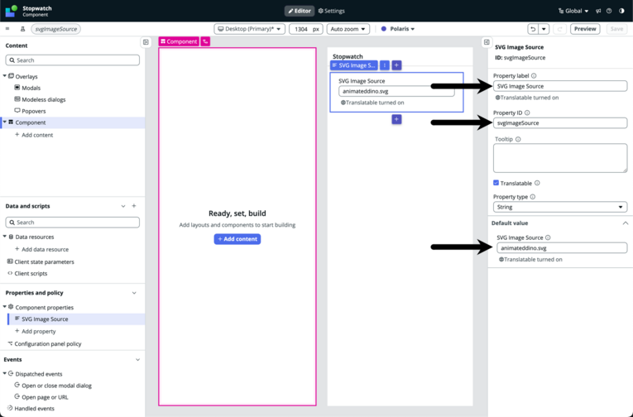This screenshot has width=633, height=417.
Task: Click info icon beside Default value SVG Image Source
Action: click(x=548, y=237)
